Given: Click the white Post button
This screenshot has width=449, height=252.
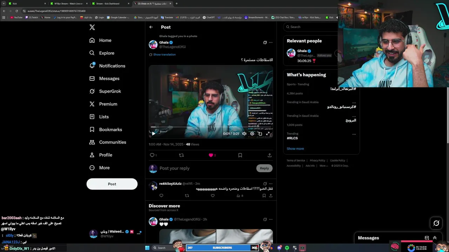Looking at the screenshot, I should [112, 184].
